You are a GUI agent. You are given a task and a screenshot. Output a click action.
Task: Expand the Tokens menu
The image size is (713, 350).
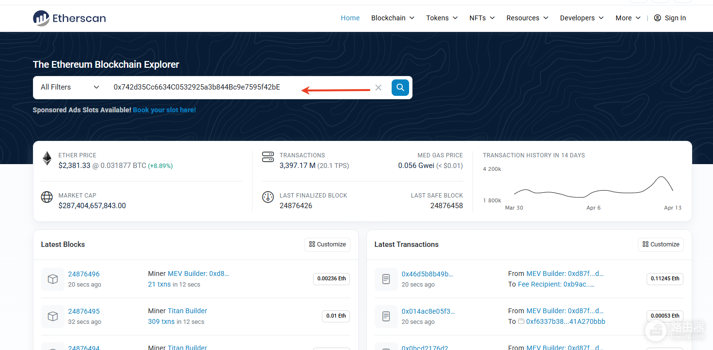point(442,18)
